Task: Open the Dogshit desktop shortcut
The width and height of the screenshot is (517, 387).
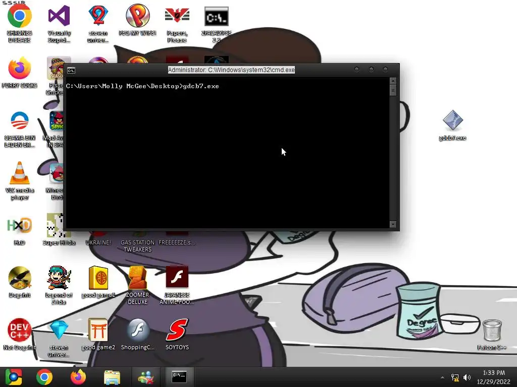Action: click(x=20, y=282)
